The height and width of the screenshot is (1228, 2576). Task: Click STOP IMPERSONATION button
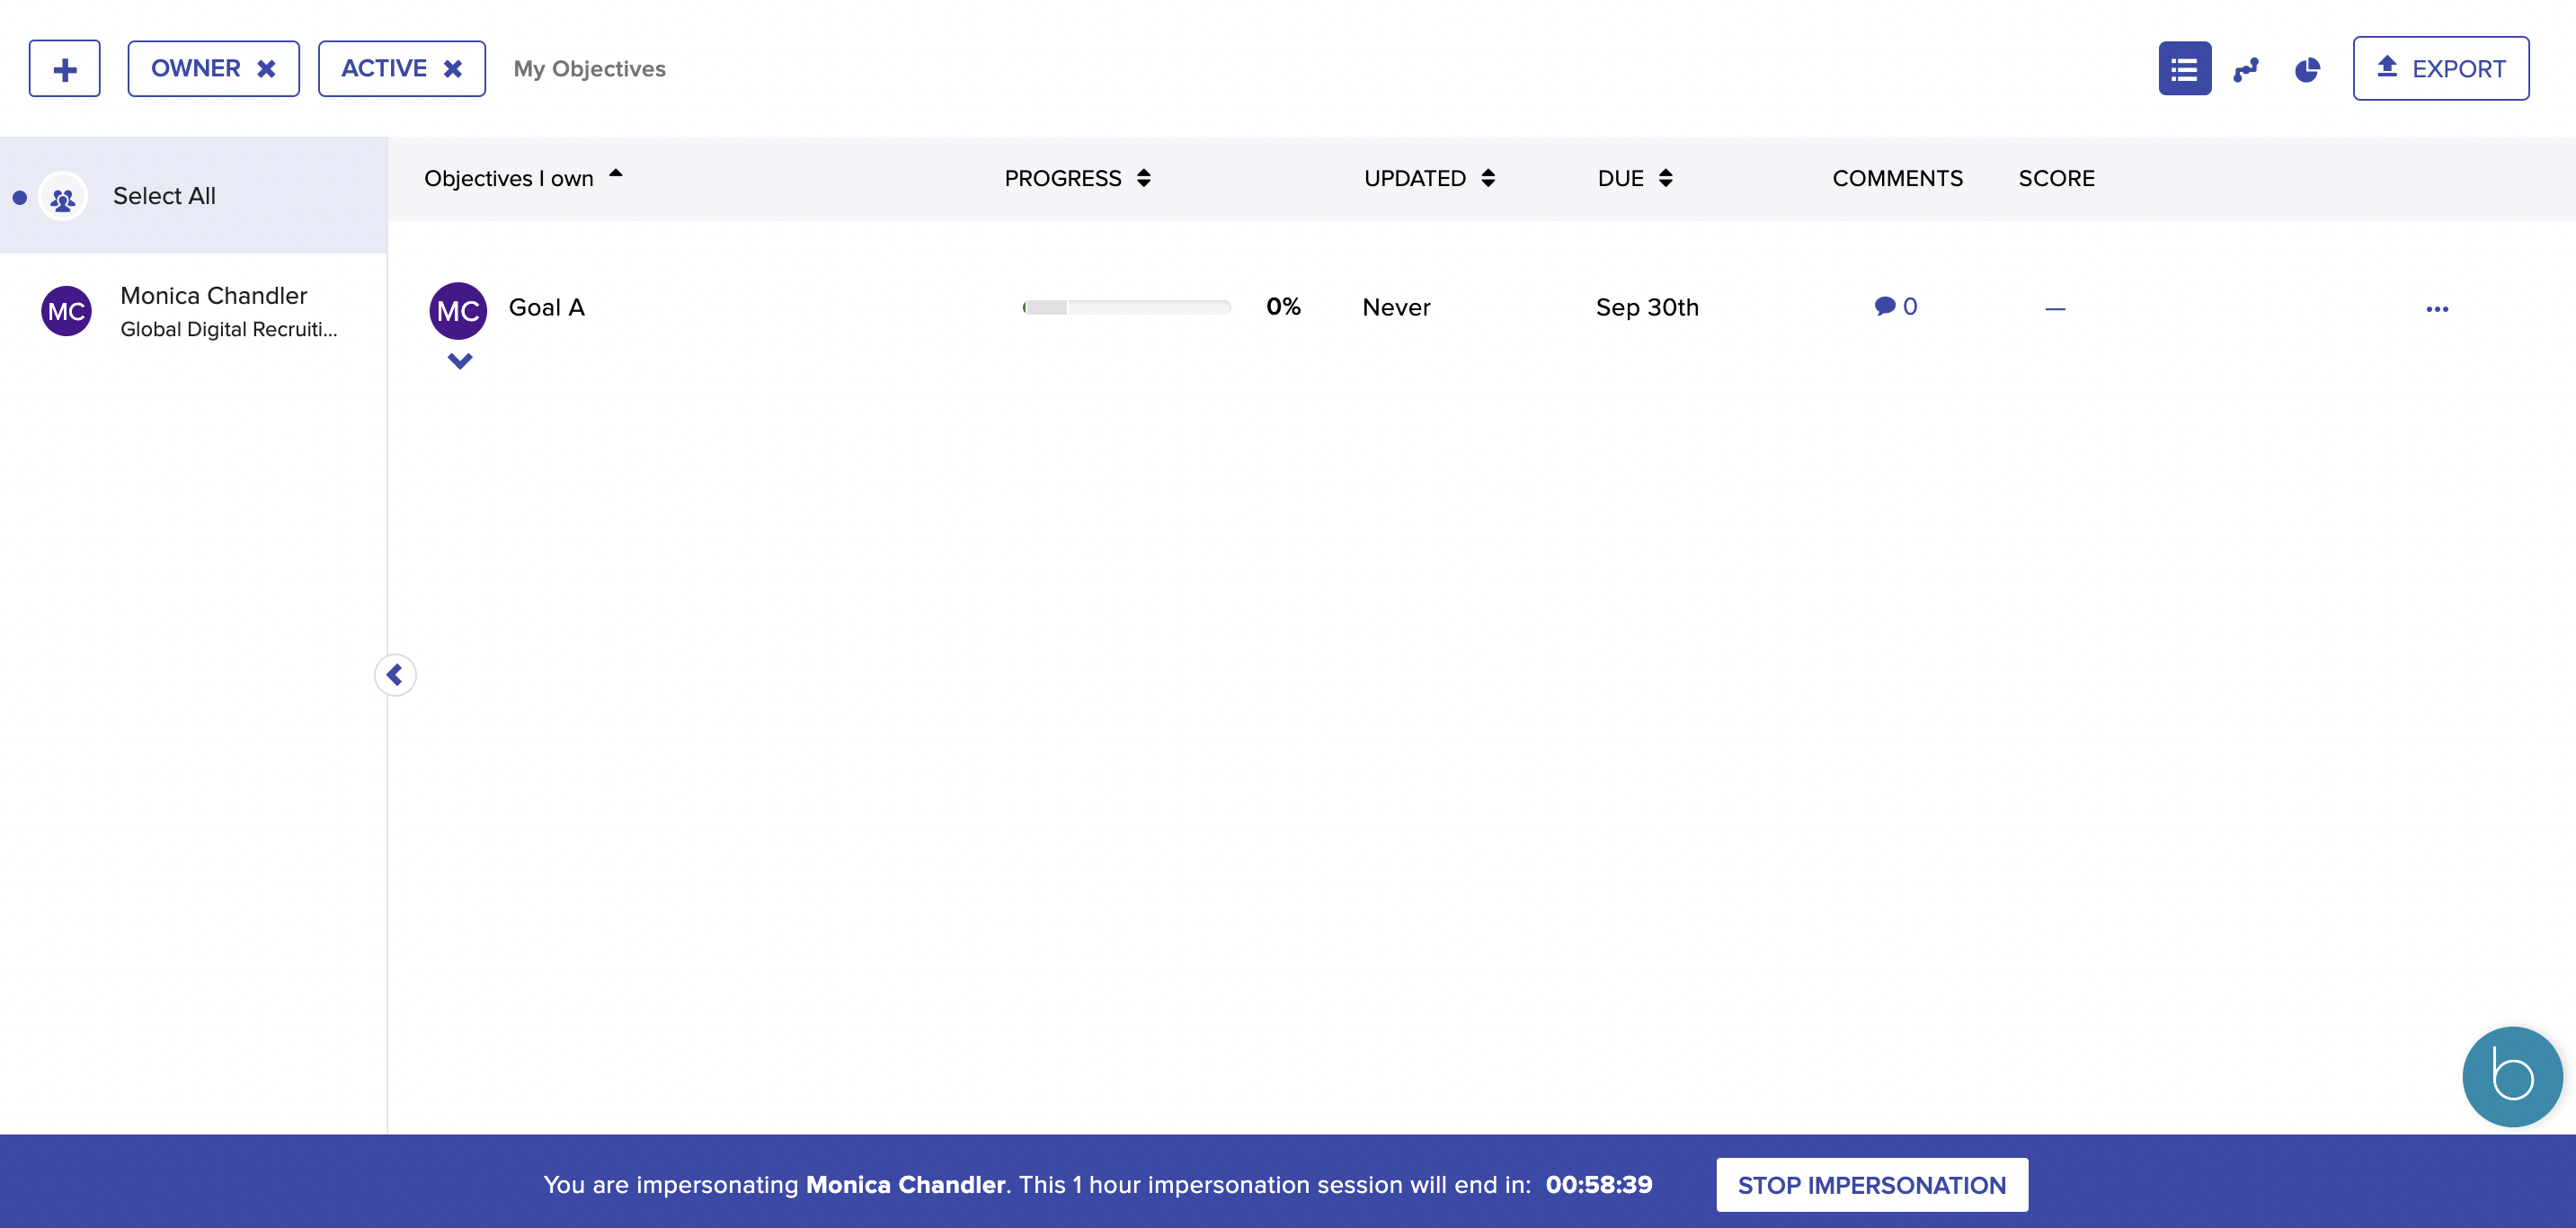point(1872,1185)
